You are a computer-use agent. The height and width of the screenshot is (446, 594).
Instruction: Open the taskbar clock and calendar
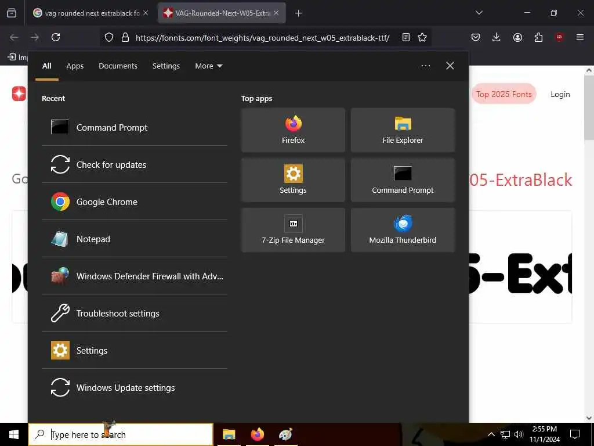[544, 434]
